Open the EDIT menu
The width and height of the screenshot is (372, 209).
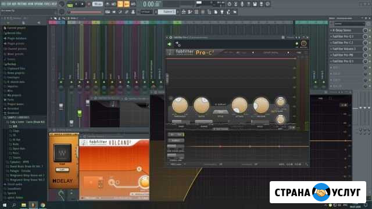[x=9, y=4]
